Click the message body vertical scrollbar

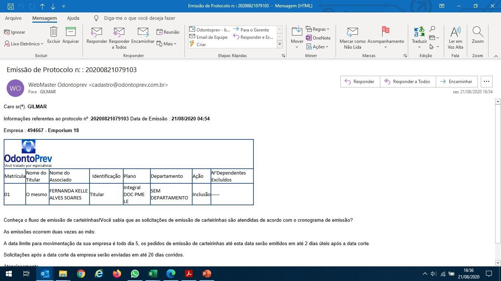[498, 172]
